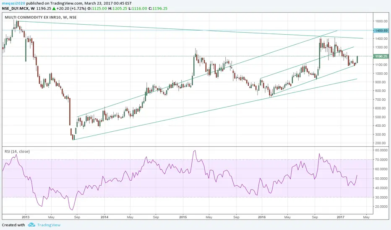This screenshot has width=391, height=230.
Task: Click the NSE_DLY:MCX symbol label
Action: (x=15, y=8)
